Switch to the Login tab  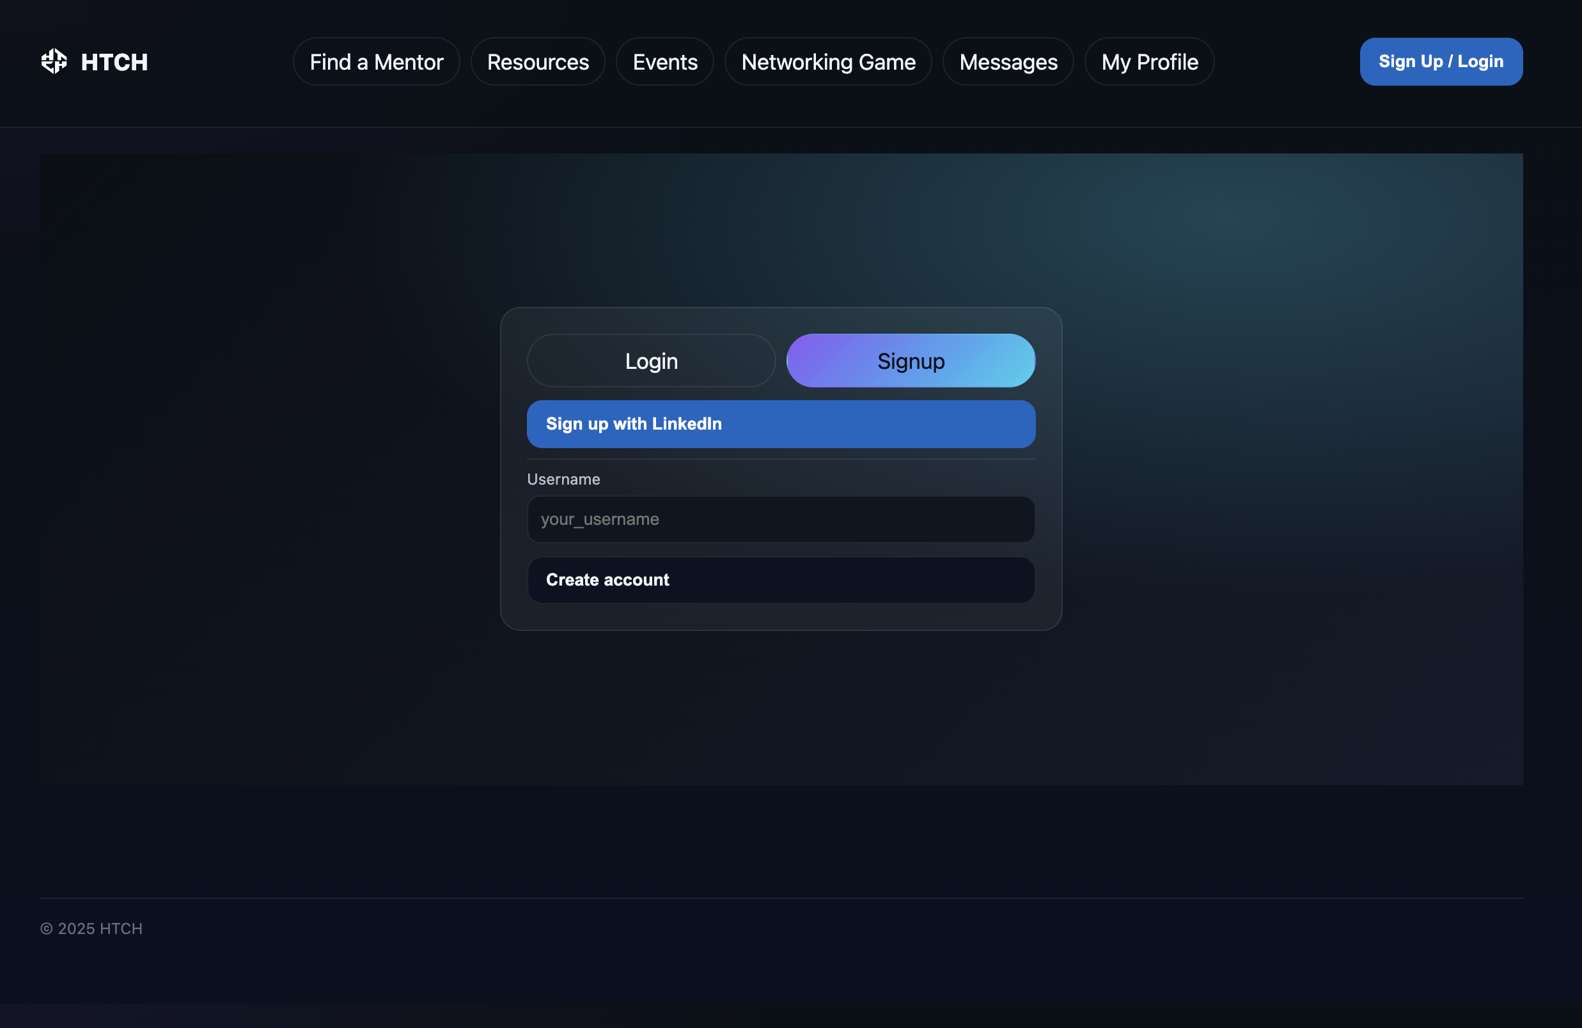click(x=651, y=361)
